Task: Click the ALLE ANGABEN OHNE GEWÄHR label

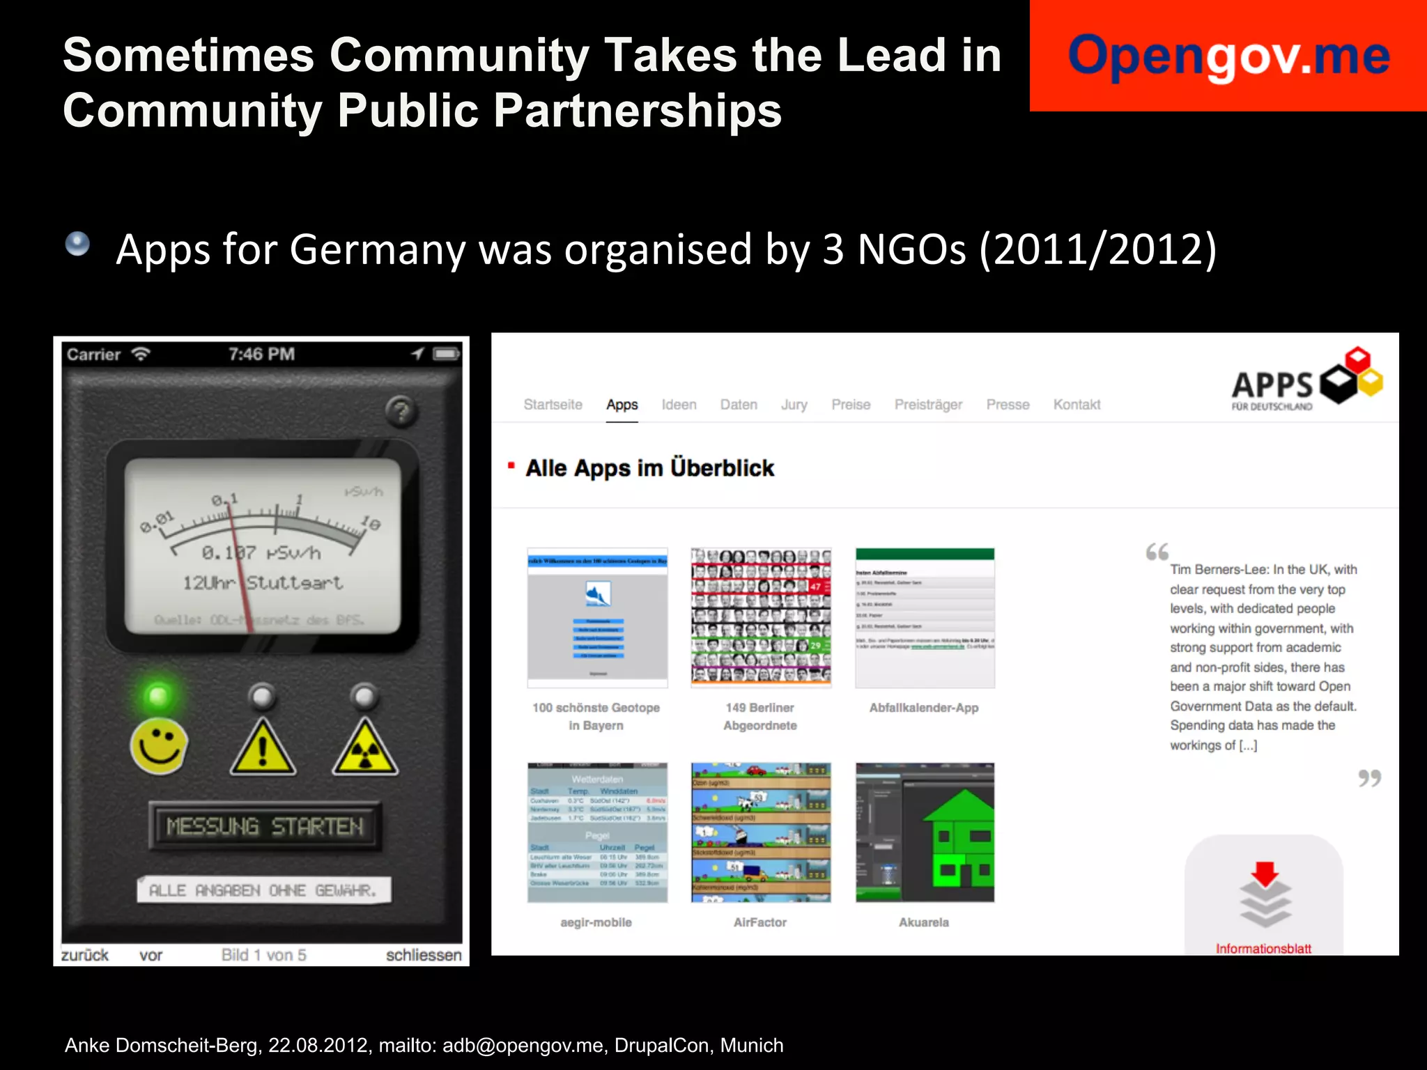Action: click(263, 890)
